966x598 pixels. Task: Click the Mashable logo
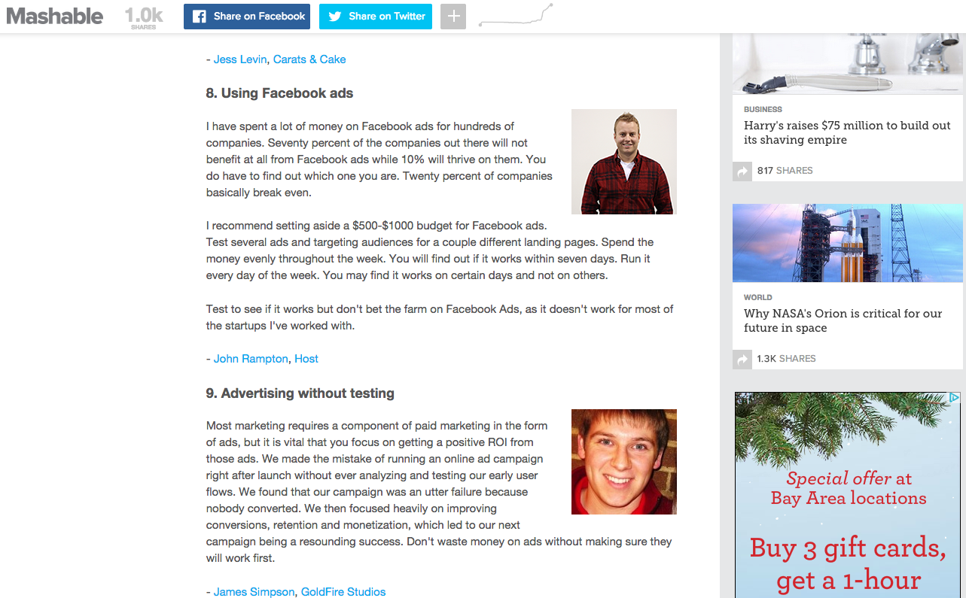pyautogui.click(x=54, y=16)
